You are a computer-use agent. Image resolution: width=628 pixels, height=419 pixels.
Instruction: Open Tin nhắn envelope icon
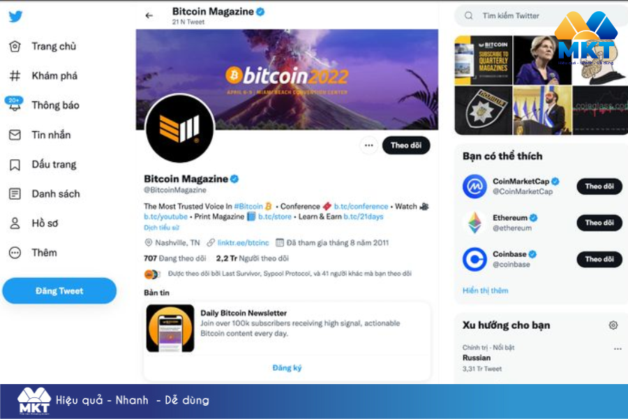tap(15, 135)
